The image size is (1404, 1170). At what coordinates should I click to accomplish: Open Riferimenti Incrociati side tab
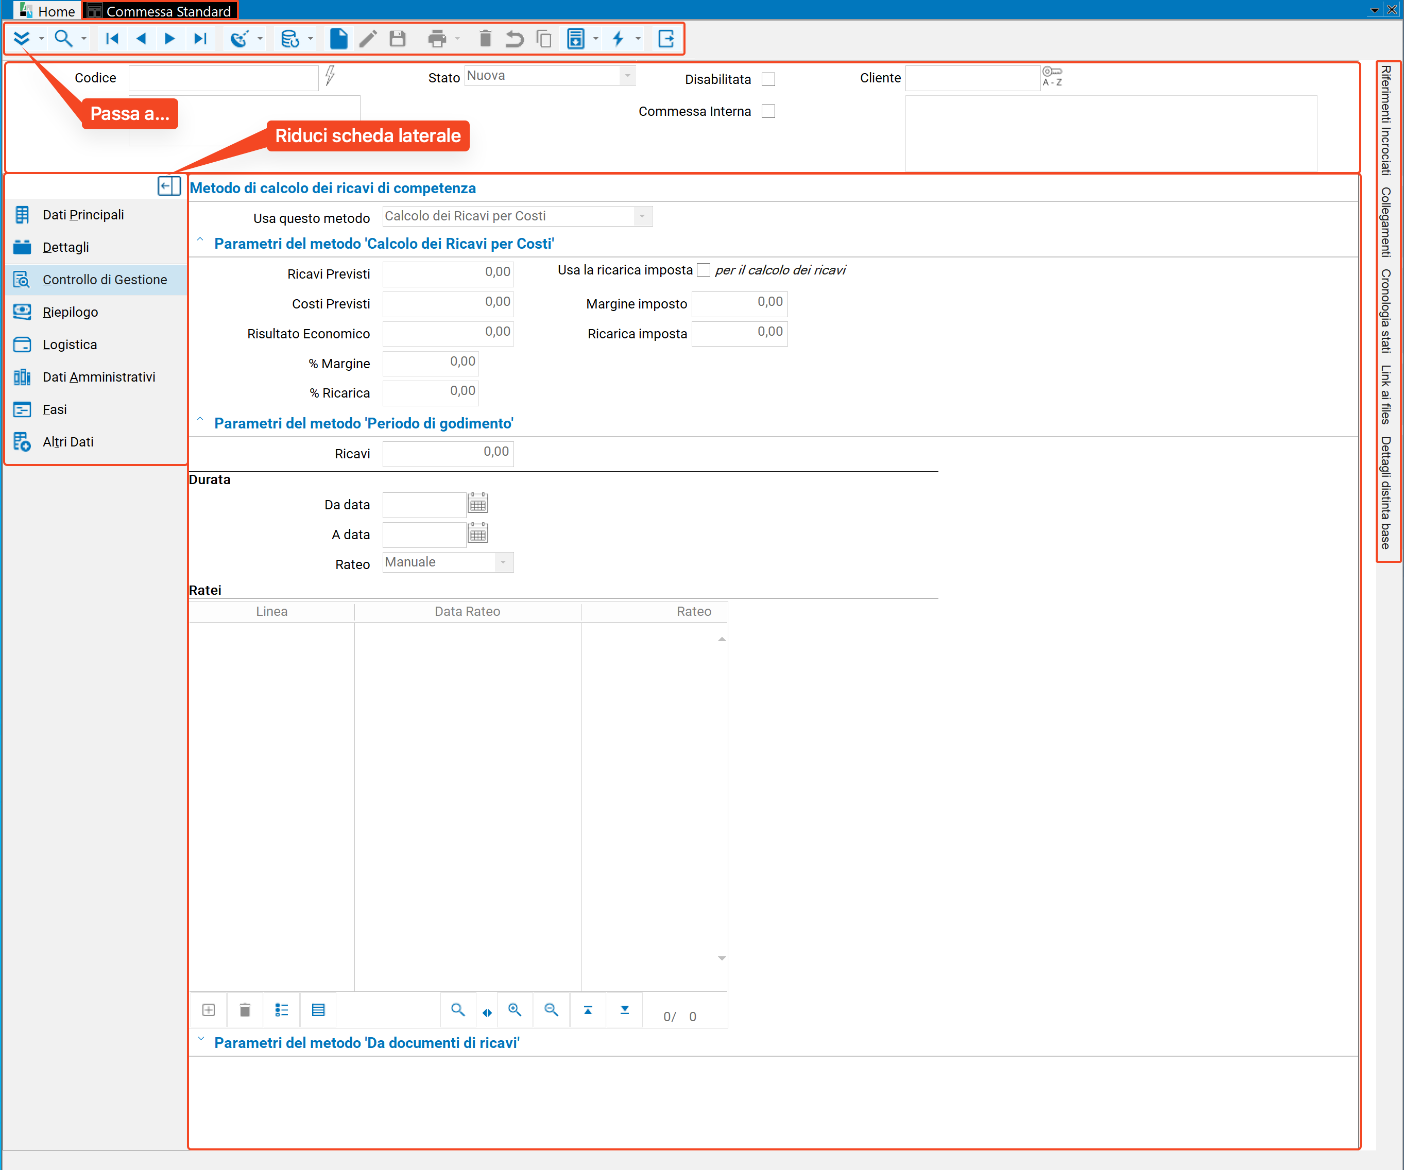[x=1386, y=121]
